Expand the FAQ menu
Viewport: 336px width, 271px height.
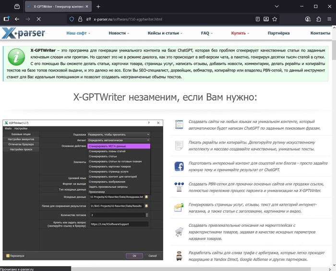coord(206,33)
